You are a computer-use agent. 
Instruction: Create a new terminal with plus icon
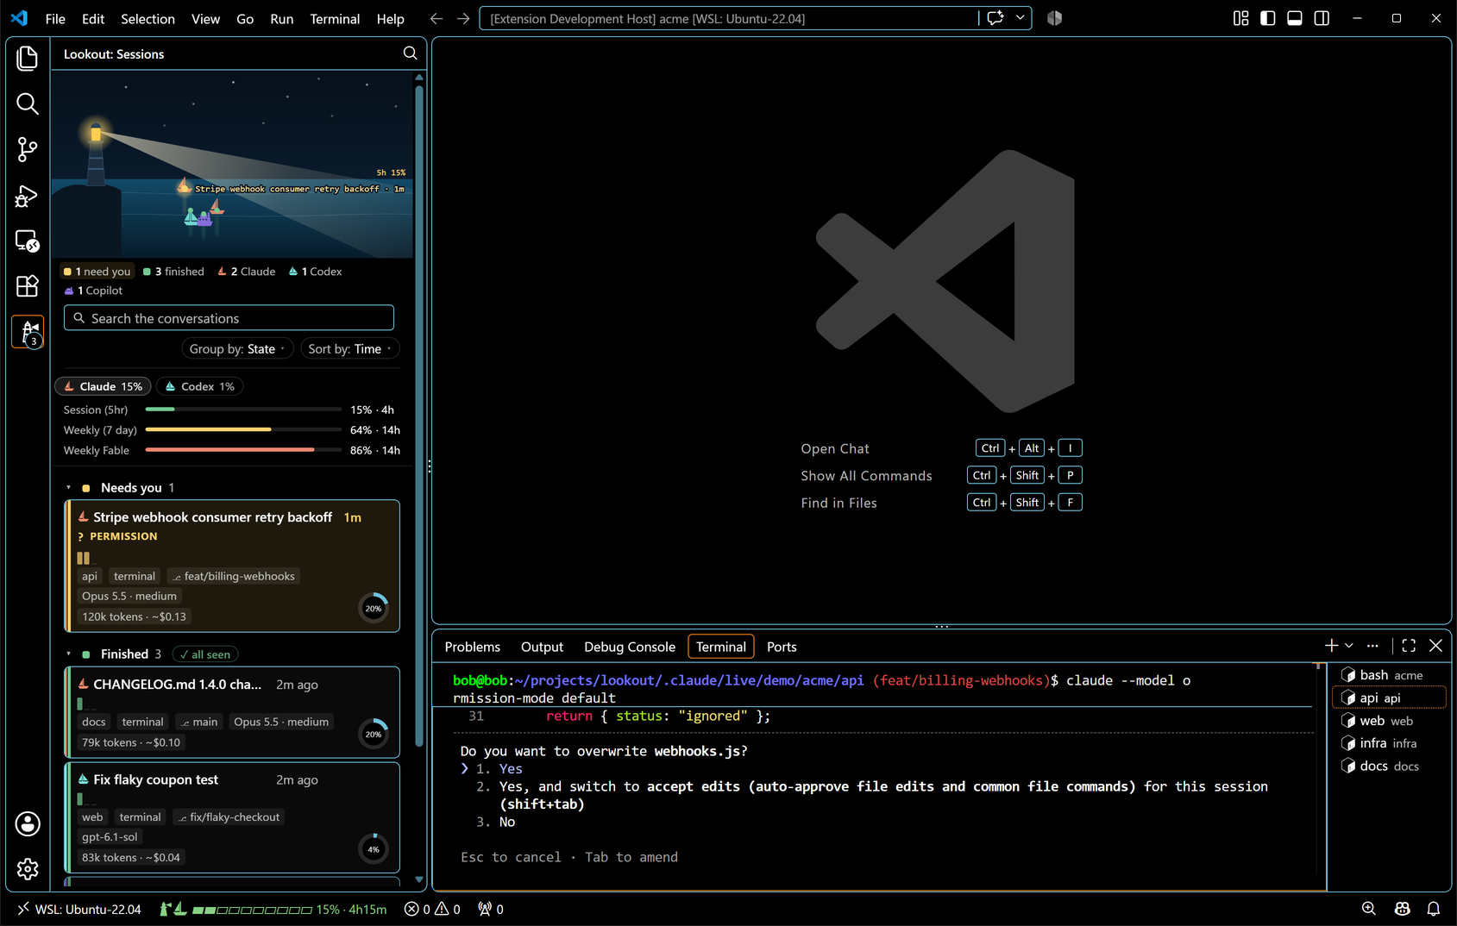pyautogui.click(x=1331, y=645)
